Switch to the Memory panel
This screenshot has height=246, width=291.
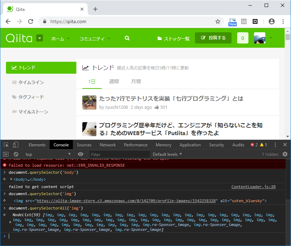(163, 145)
